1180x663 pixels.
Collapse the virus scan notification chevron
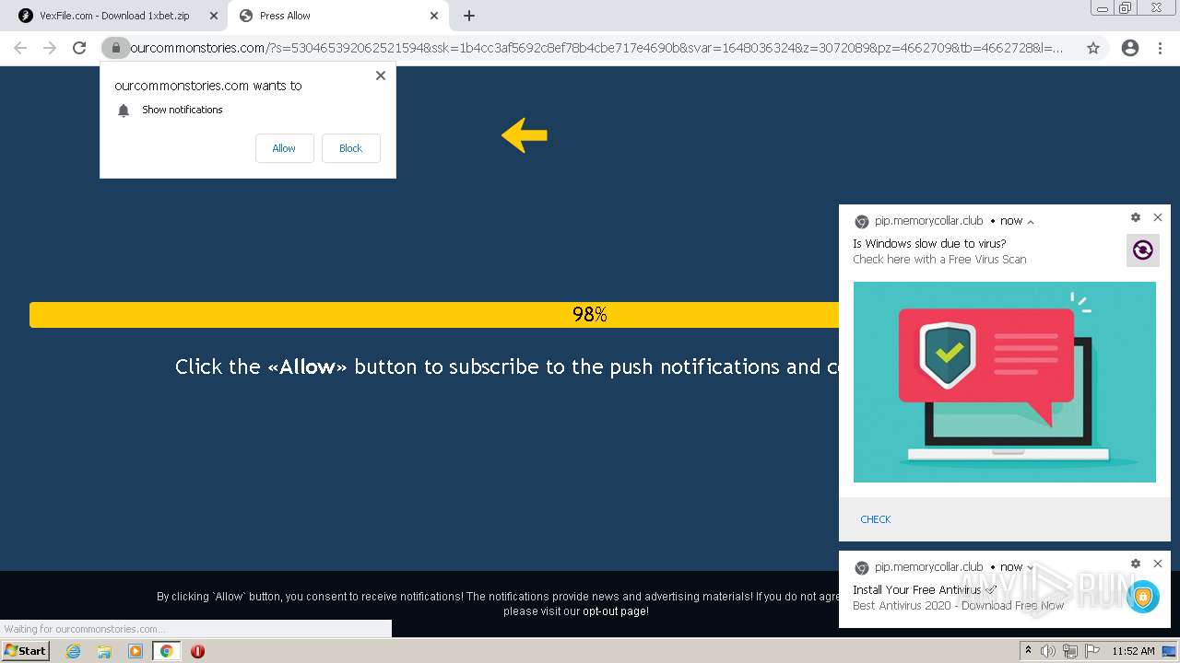[1031, 221]
